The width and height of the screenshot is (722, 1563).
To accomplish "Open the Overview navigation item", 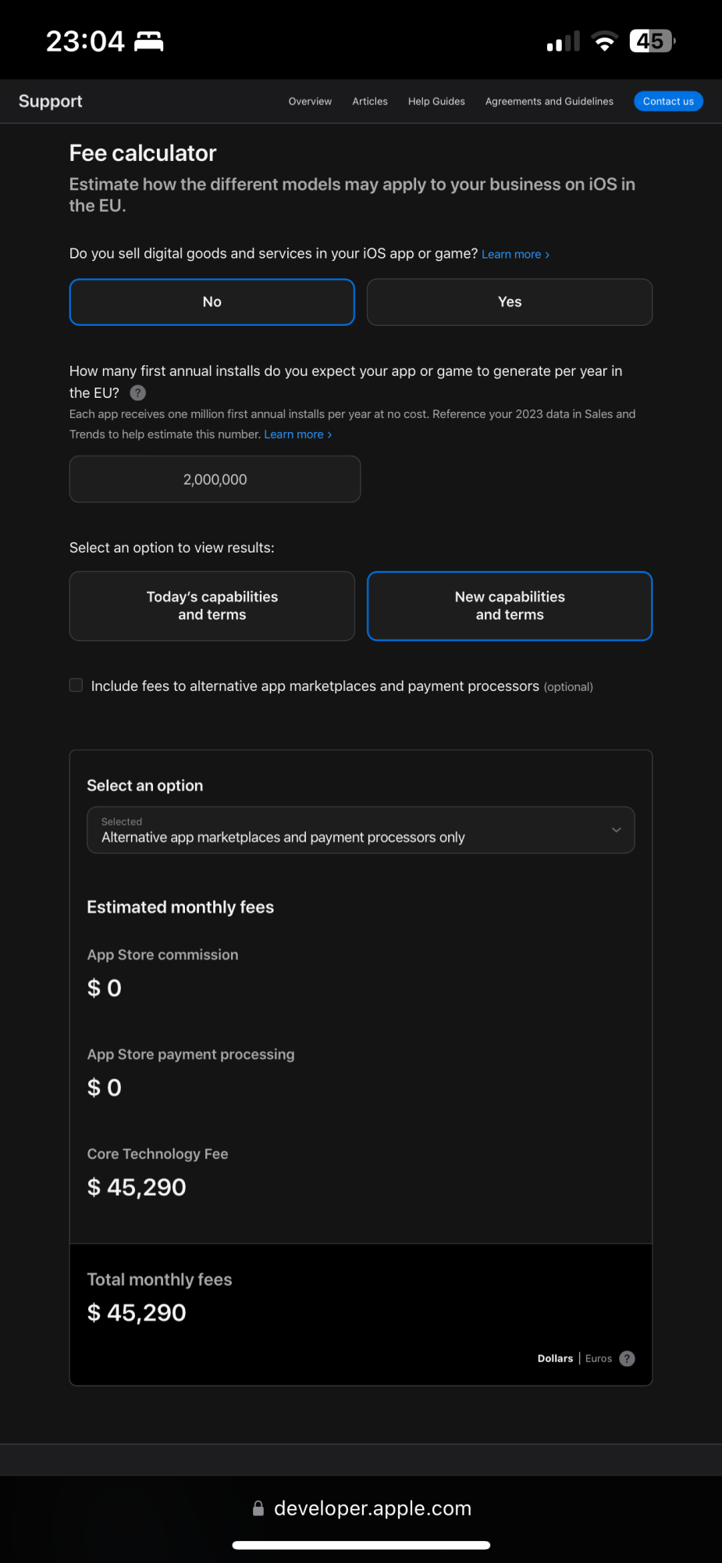I will pos(310,102).
